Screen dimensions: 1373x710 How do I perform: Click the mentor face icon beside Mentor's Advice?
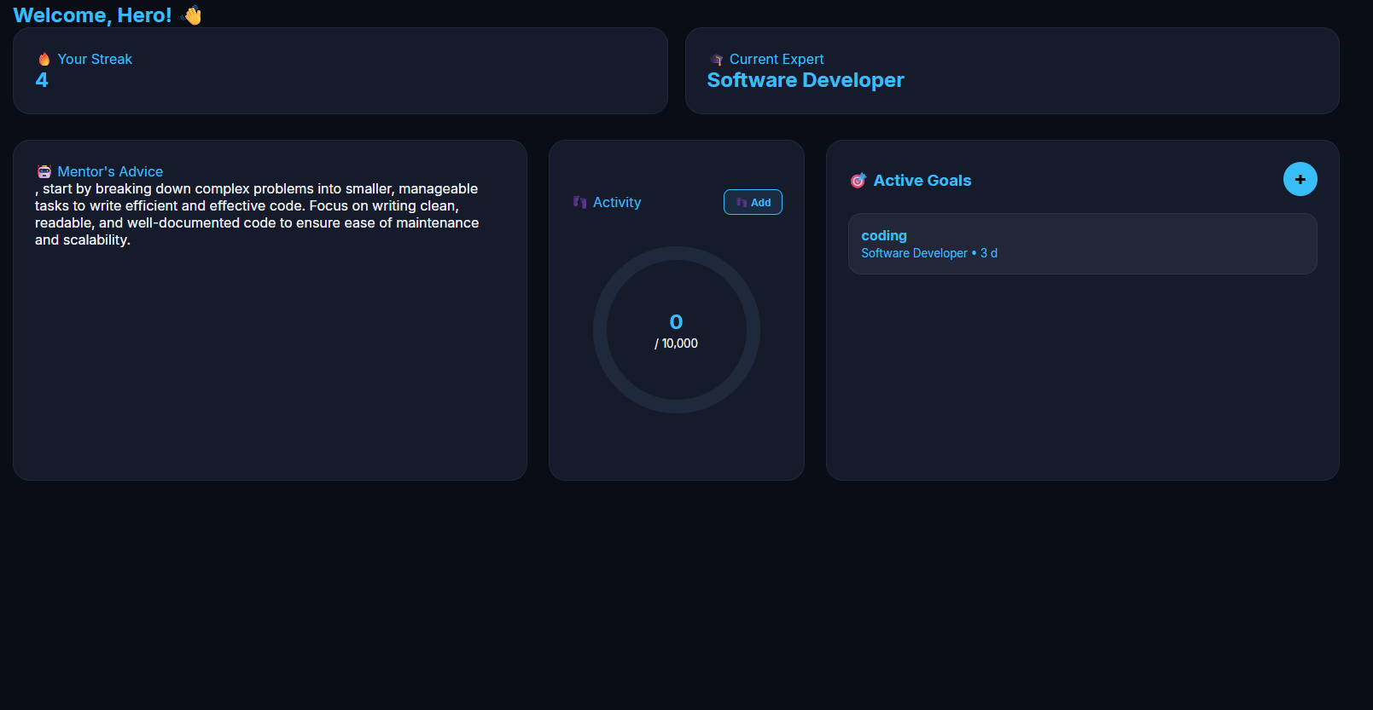pyautogui.click(x=44, y=171)
